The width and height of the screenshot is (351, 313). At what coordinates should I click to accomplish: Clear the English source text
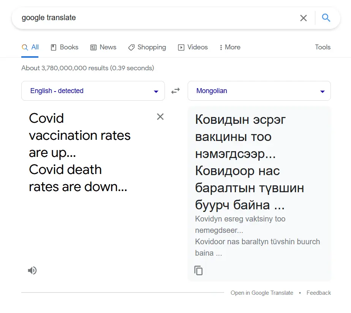(x=160, y=117)
